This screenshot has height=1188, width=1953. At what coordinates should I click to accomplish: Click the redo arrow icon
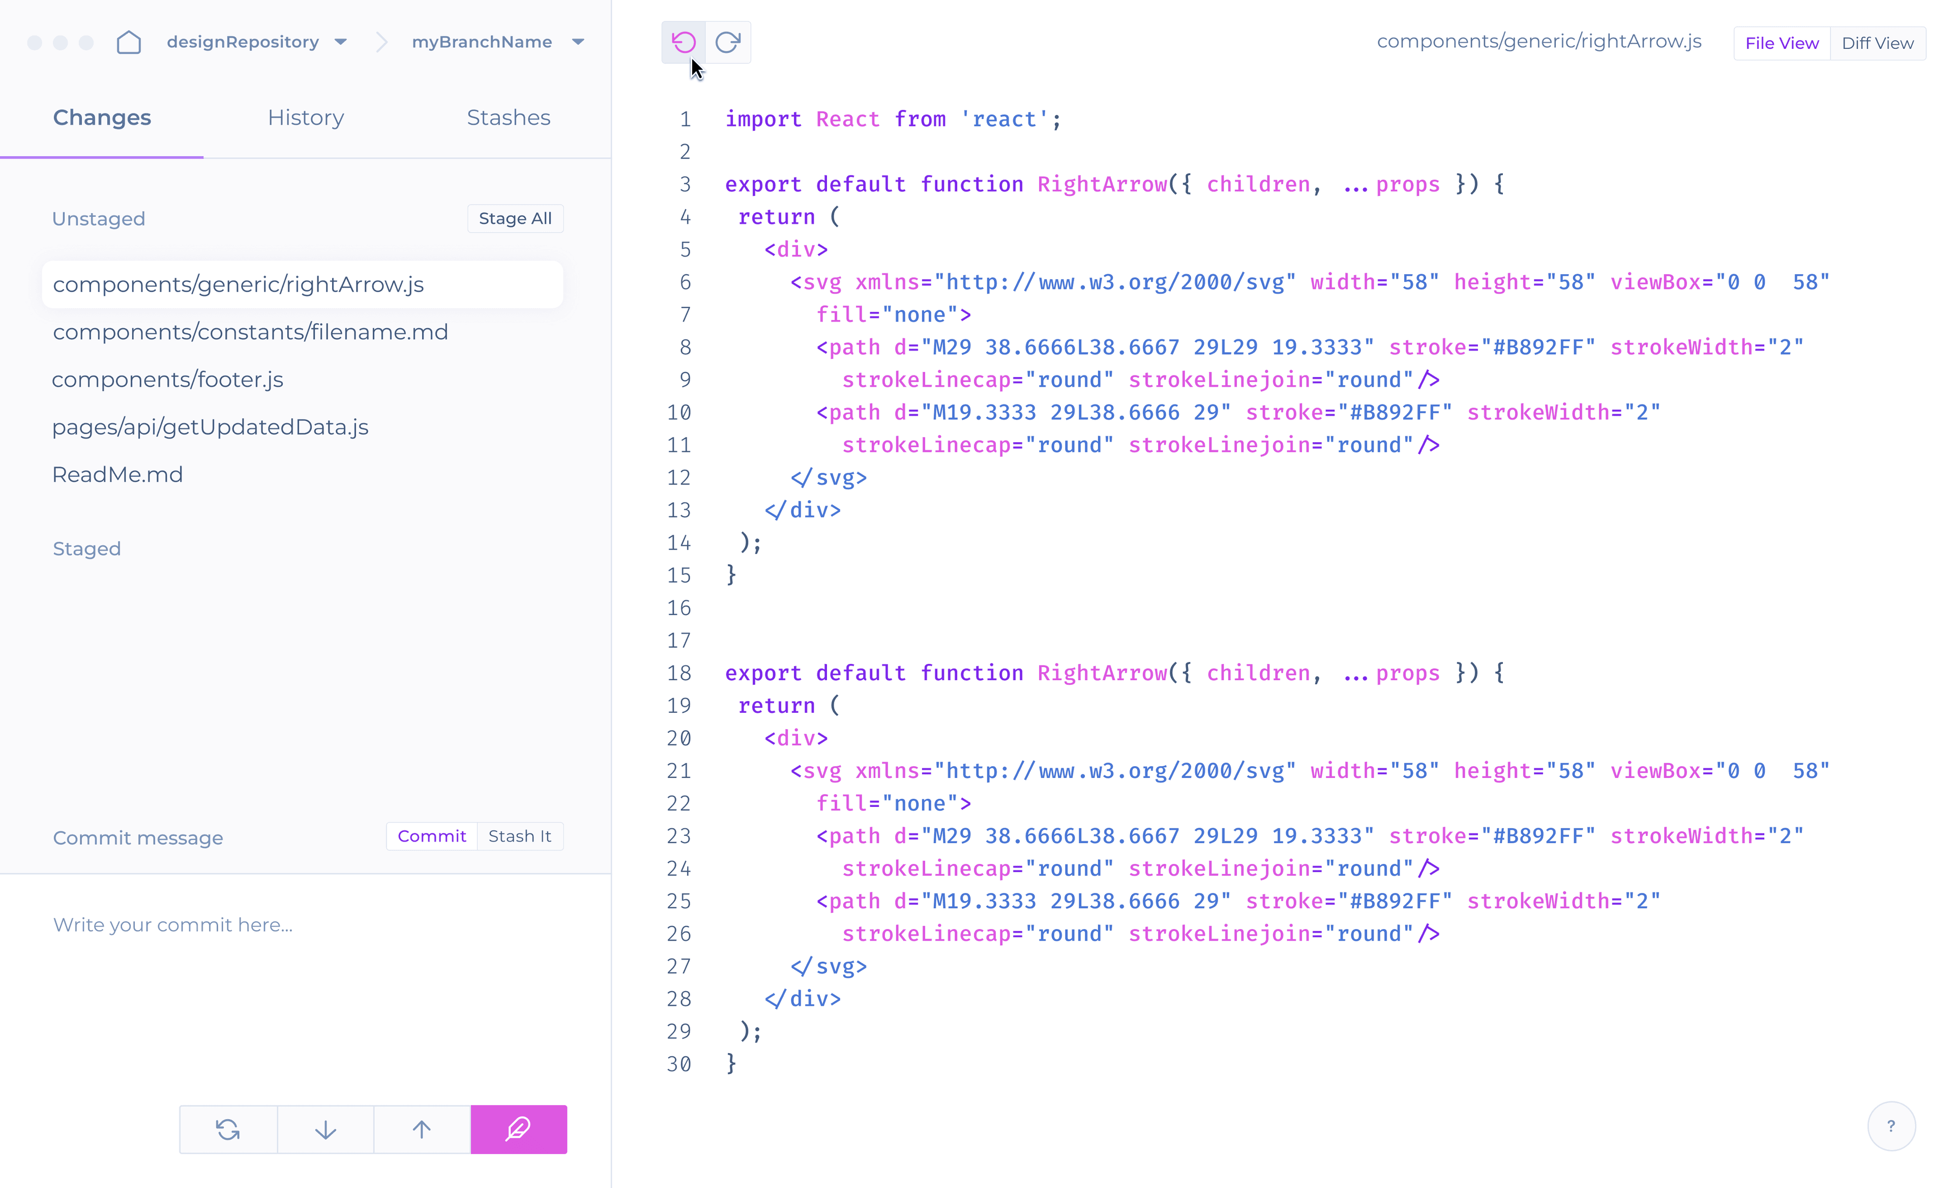click(728, 42)
